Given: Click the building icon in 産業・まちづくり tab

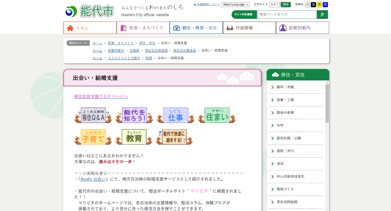Looking at the screenshot, I should coord(124,28).
